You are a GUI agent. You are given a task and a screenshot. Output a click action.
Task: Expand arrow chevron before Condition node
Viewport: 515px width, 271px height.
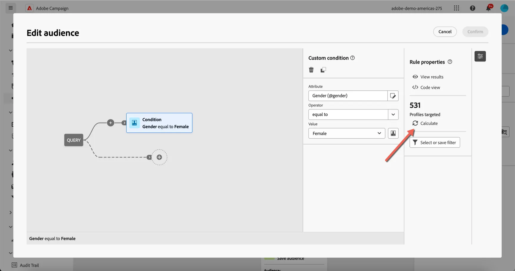(124, 123)
